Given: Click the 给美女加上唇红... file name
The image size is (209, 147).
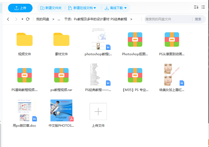Looking at the screenshot, I should point(172,90).
